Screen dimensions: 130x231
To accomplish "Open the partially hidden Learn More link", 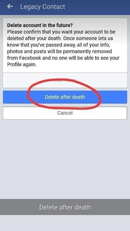I will pos(65,80).
